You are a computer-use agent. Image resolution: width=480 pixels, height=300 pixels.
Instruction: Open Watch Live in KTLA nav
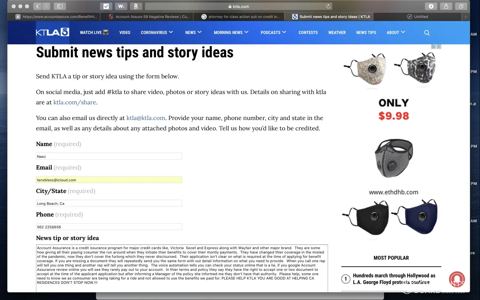tap(94, 32)
